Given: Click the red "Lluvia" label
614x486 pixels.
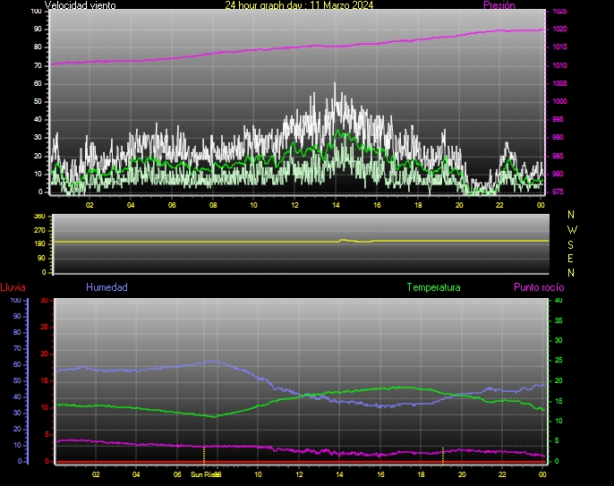Looking at the screenshot, I should (13, 287).
